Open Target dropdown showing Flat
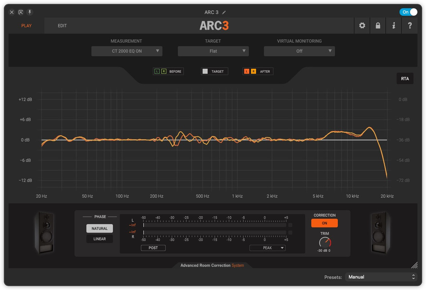 213,51
